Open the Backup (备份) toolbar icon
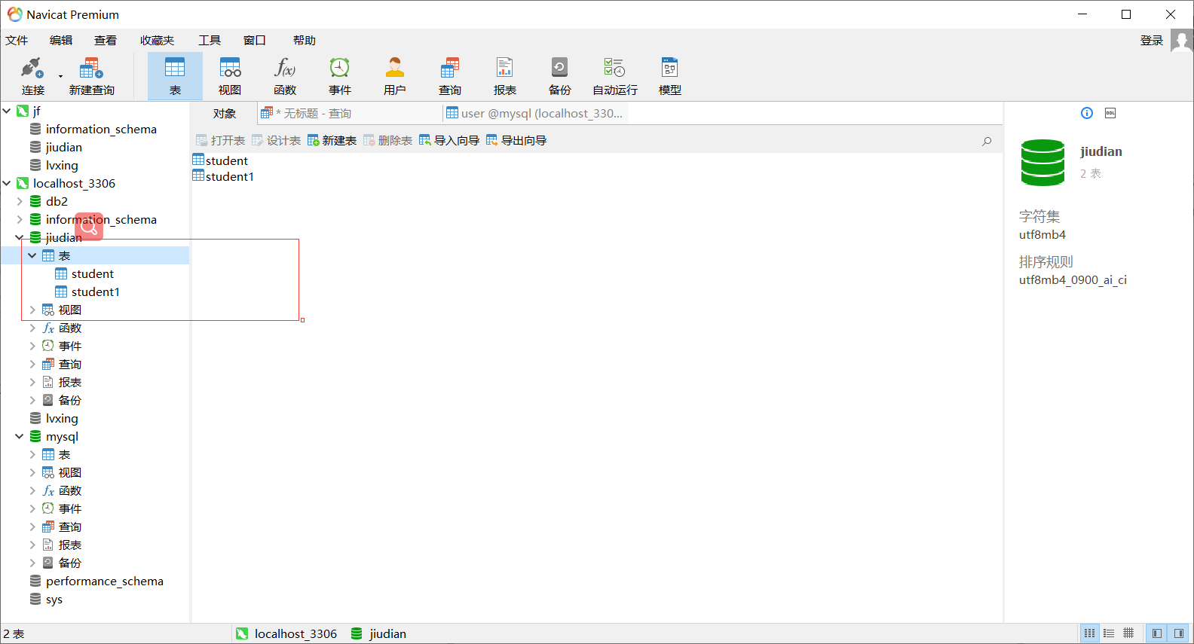Screen dimensions: 1194x644 tap(560, 76)
